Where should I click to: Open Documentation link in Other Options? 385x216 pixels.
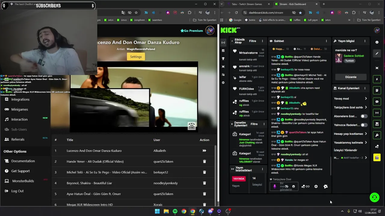click(23, 161)
